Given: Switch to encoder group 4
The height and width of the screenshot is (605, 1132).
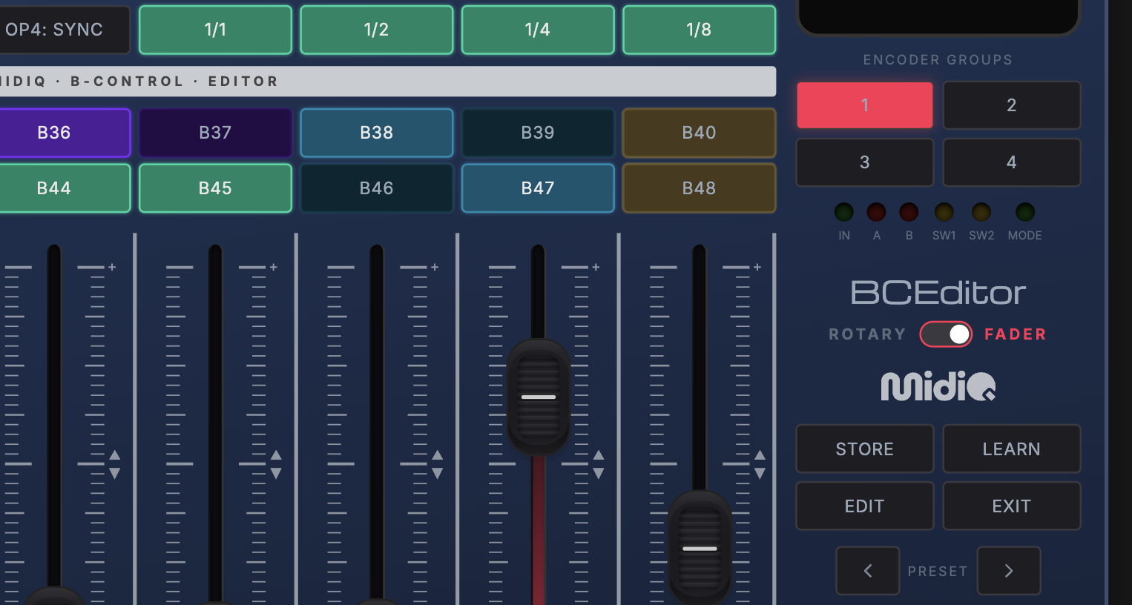Looking at the screenshot, I should (1012, 162).
